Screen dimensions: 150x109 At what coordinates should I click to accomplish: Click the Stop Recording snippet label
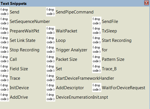[x=24, y=50]
